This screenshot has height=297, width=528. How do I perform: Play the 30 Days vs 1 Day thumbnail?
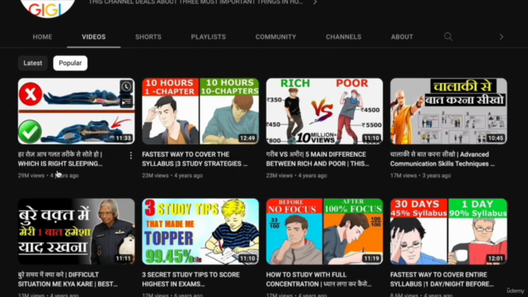tap(449, 231)
